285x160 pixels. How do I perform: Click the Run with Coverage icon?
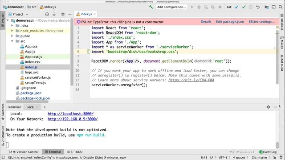click(206, 7)
